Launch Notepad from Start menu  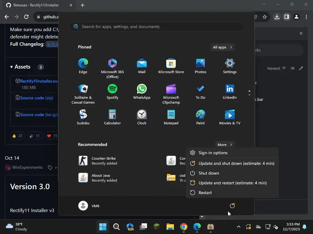tap(171, 117)
